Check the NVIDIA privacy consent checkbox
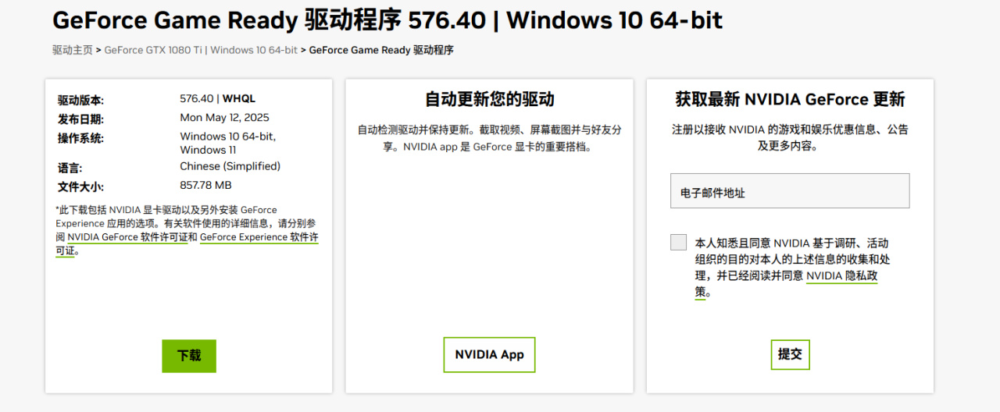Screen dimensions: 1000x412 point(678,242)
